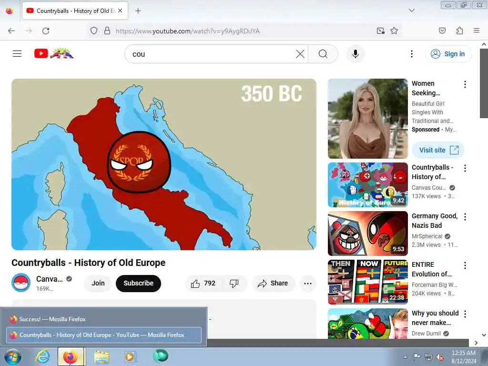Dislike the video
Viewport: 488px width, 366px height.
point(234,283)
